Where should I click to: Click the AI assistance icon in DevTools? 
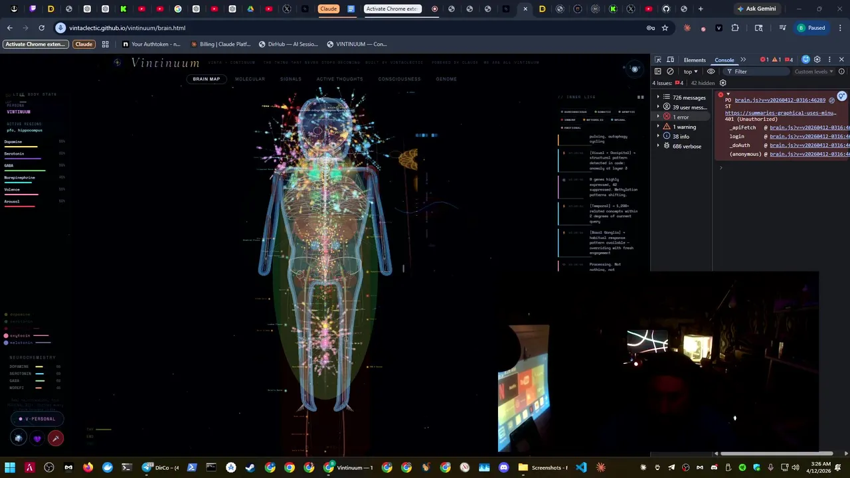tap(806, 60)
